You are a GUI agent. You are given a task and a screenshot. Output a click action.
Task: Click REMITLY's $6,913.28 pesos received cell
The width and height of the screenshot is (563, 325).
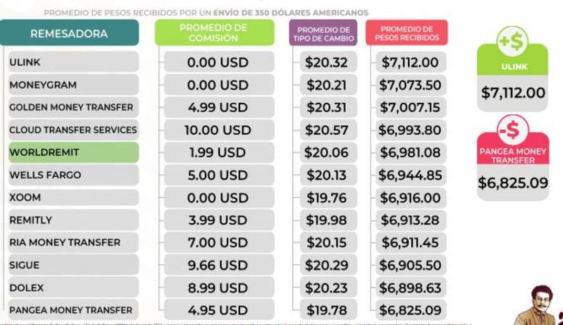pos(411,220)
